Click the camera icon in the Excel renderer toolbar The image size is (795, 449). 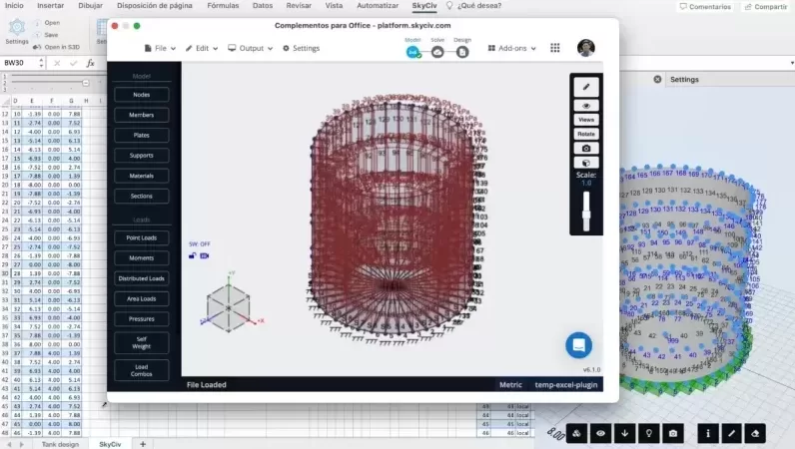[x=673, y=433]
